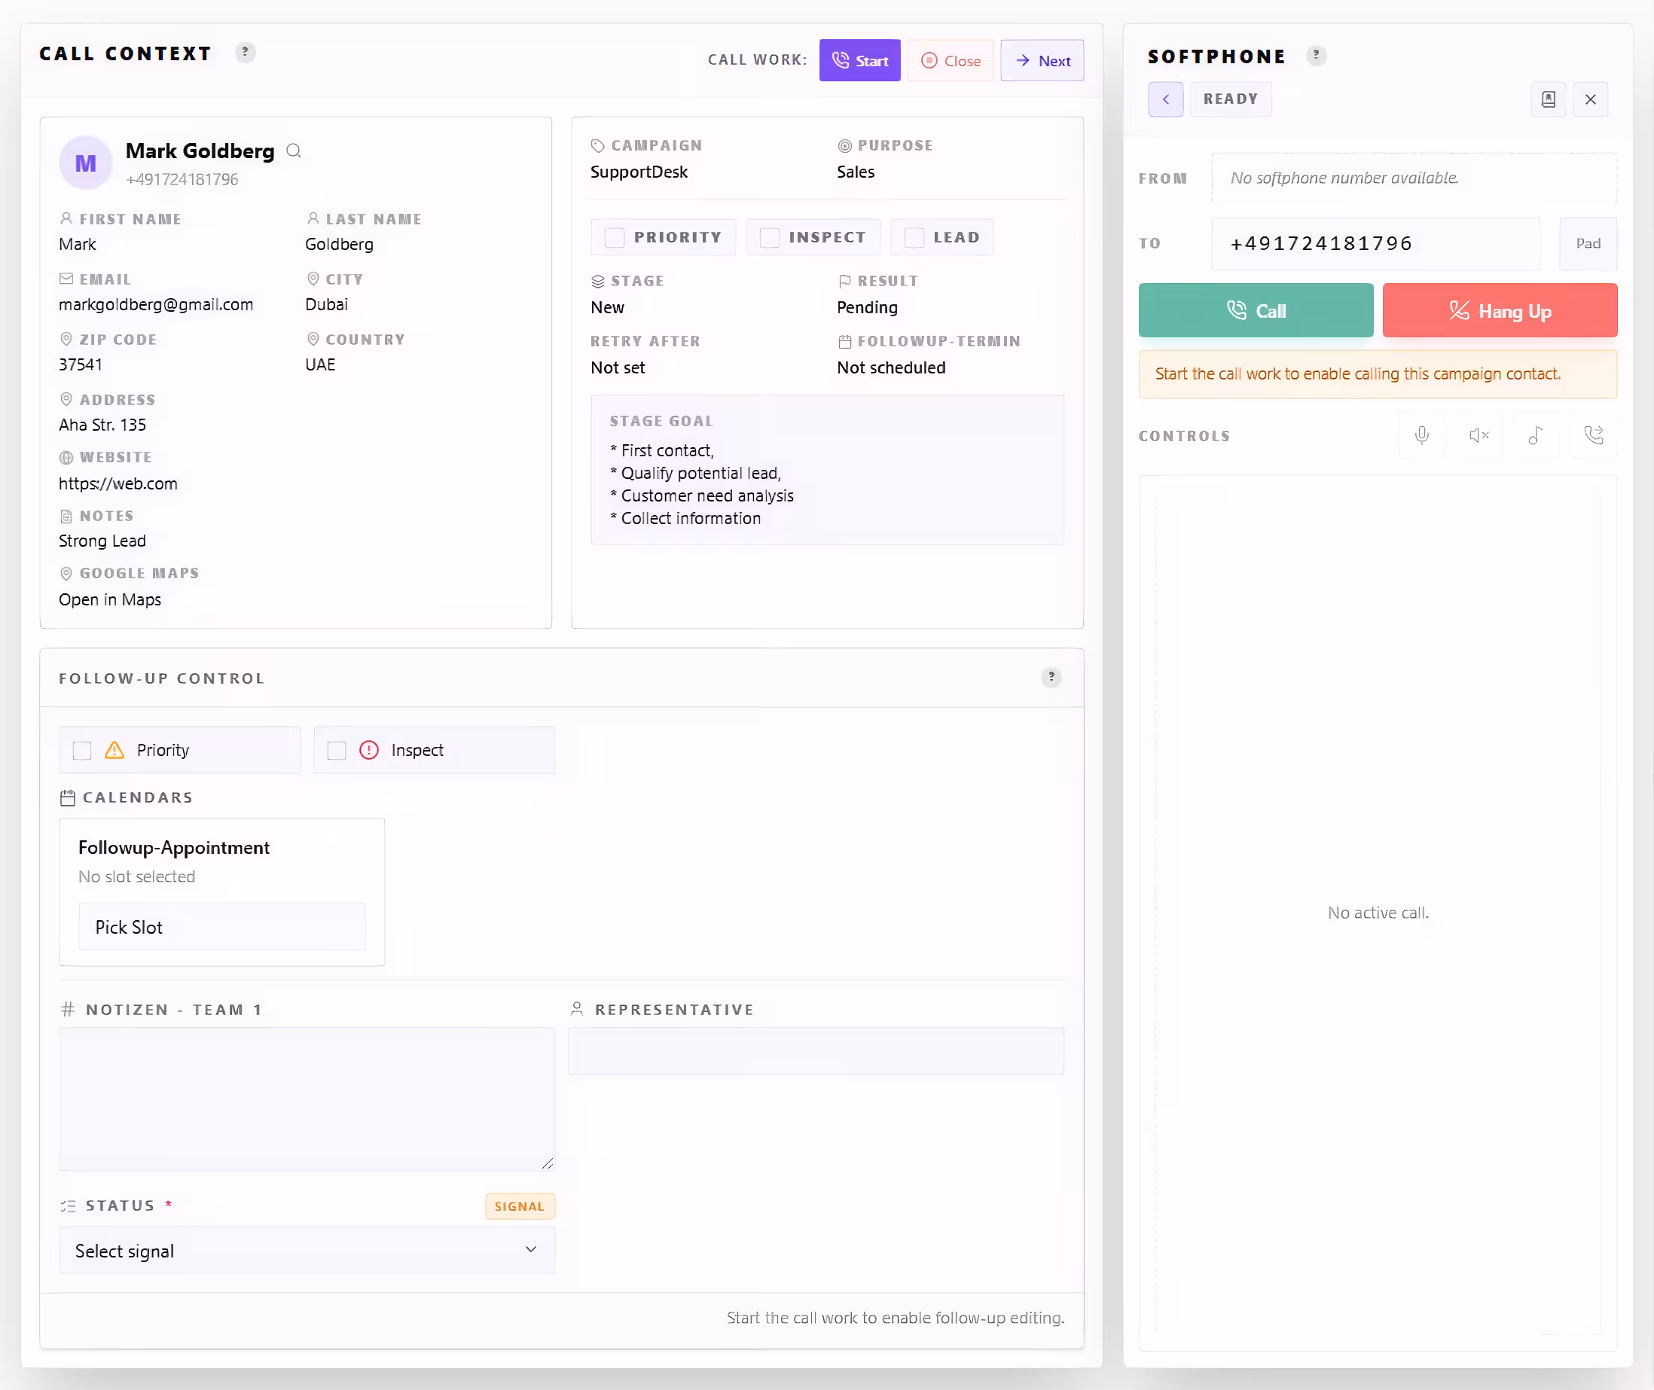Go to Next call work contact
1654x1390 pixels.
click(1042, 61)
